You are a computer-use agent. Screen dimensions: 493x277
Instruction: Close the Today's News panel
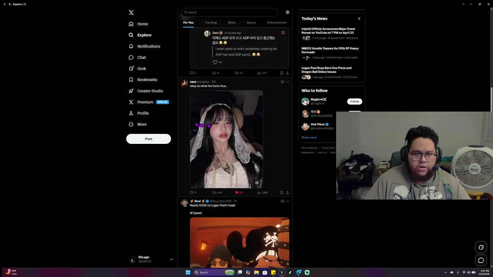359,18
